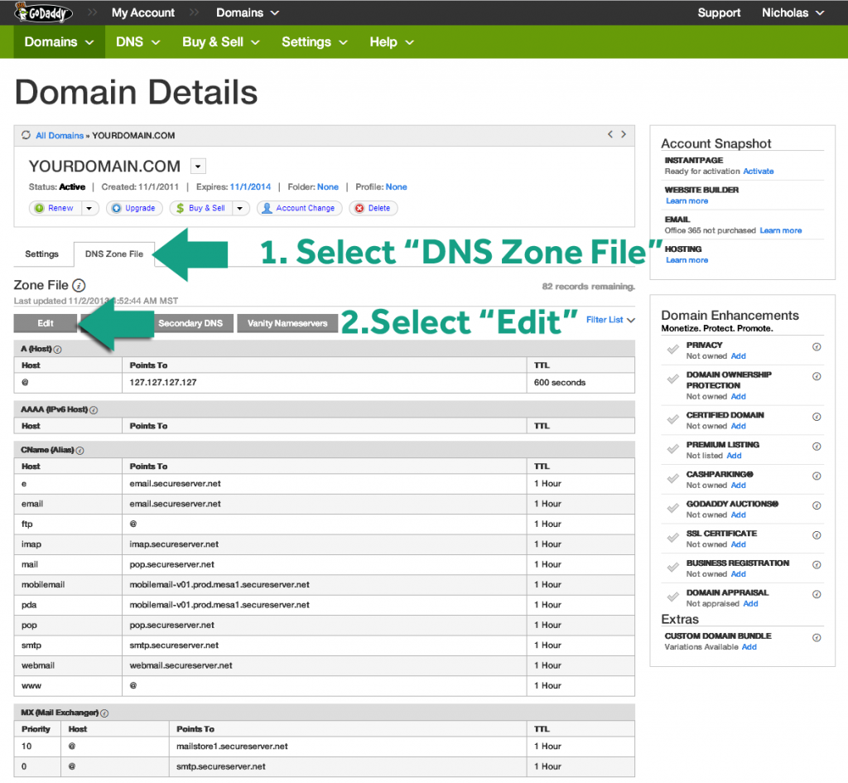Open Domain Appraisal info icon
848x783 pixels.
817,594
